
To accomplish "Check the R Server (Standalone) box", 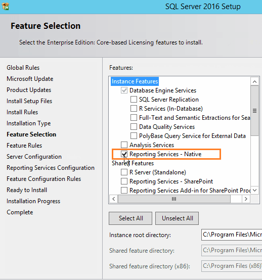I will point(124,172).
